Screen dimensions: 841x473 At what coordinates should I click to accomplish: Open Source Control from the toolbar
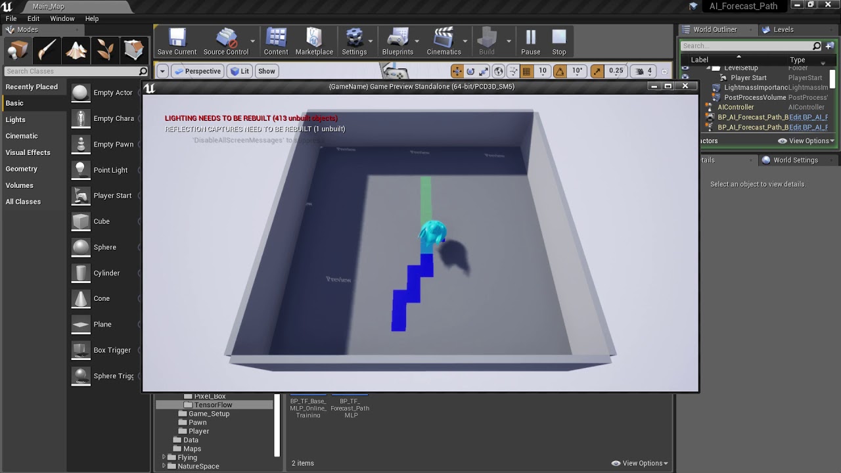[226, 42]
